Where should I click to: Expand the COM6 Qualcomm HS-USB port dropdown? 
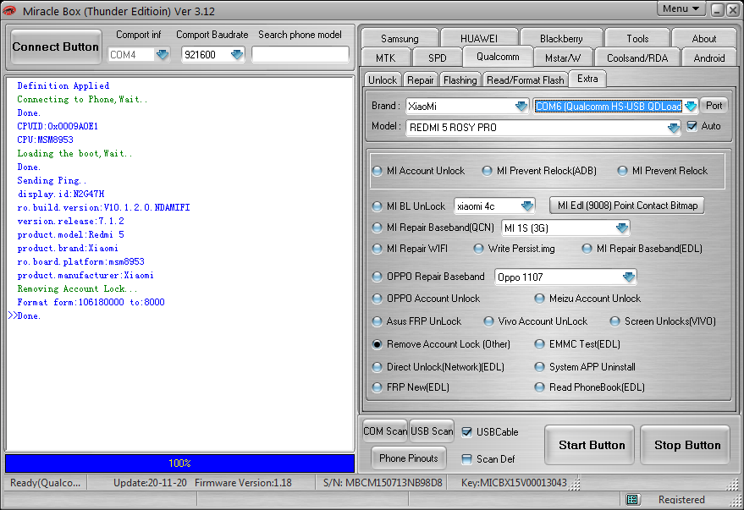tap(691, 107)
